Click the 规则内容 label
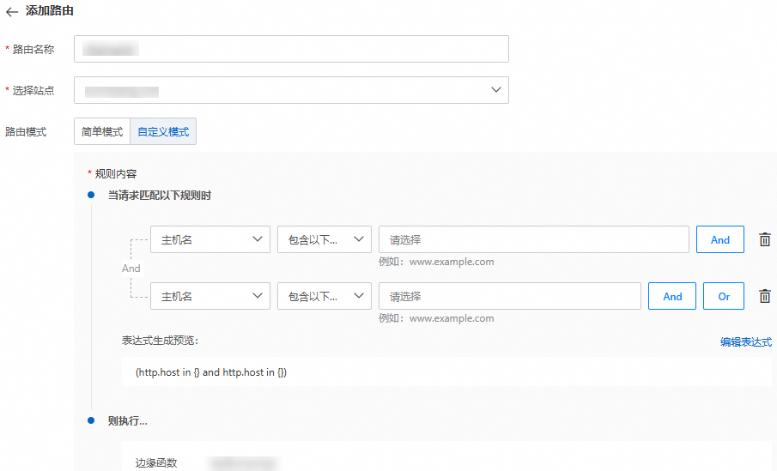 (x=115, y=174)
